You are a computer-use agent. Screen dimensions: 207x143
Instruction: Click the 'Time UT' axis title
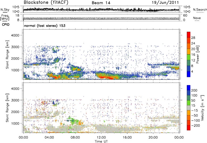click(101, 141)
